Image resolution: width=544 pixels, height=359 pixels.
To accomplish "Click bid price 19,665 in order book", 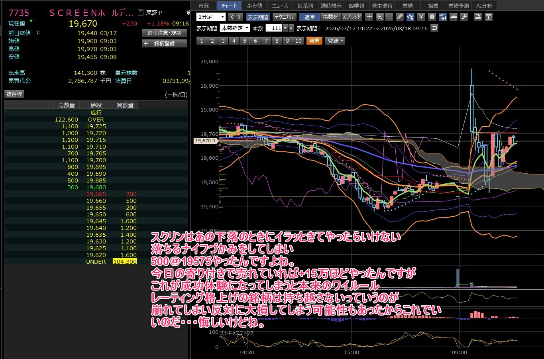I will point(96,194).
